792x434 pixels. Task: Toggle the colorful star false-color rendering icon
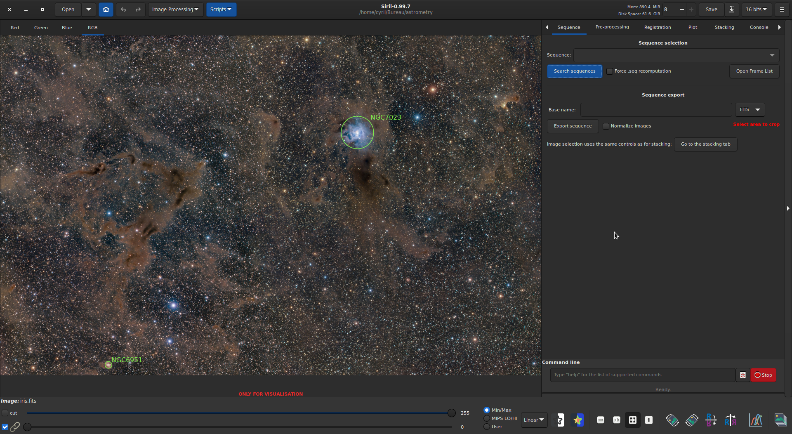point(577,420)
